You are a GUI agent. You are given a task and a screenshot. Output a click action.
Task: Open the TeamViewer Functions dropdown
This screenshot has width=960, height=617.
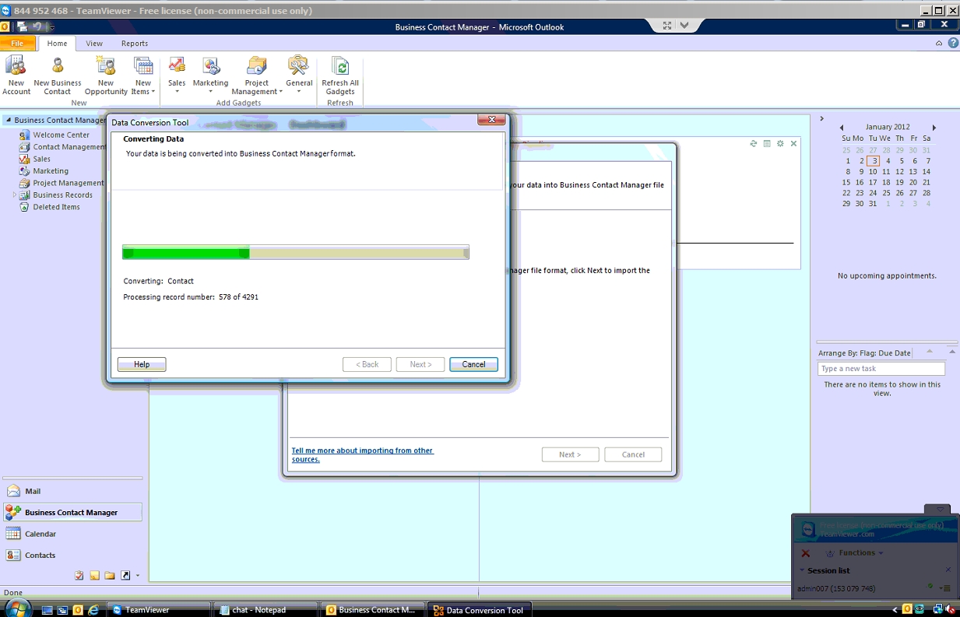855,553
